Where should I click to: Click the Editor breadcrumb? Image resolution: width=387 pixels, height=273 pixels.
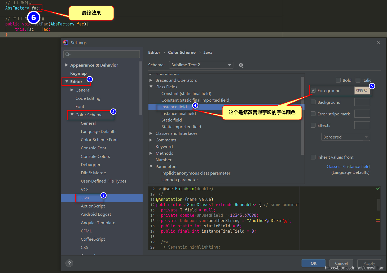pos(154,53)
